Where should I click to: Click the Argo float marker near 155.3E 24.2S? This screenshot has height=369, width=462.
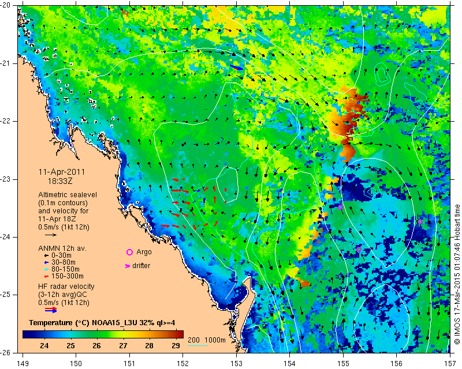tap(359, 249)
